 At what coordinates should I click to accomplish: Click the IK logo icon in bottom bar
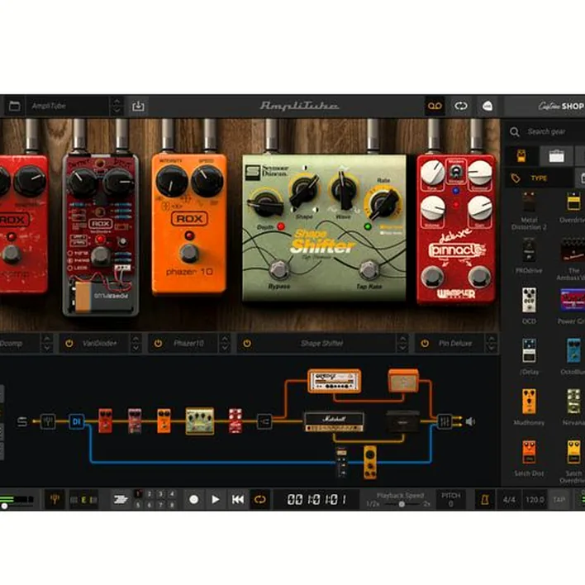click(x=121, y=499)
